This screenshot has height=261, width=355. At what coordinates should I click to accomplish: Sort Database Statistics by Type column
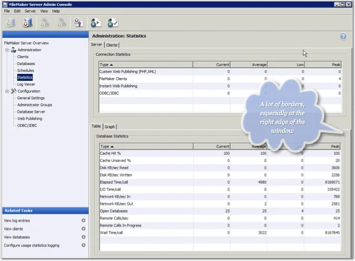147,146
